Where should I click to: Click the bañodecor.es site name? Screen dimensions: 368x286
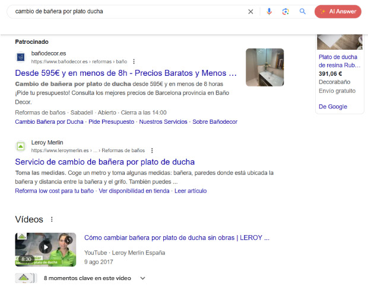tap(49, 53)
